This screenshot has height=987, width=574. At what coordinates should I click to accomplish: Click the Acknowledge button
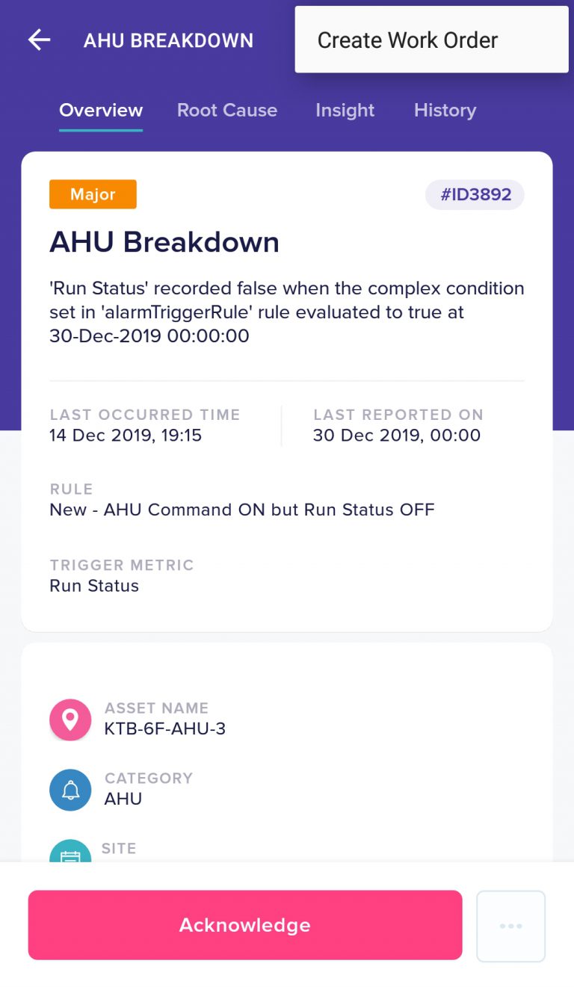click(x=245, y=925)
